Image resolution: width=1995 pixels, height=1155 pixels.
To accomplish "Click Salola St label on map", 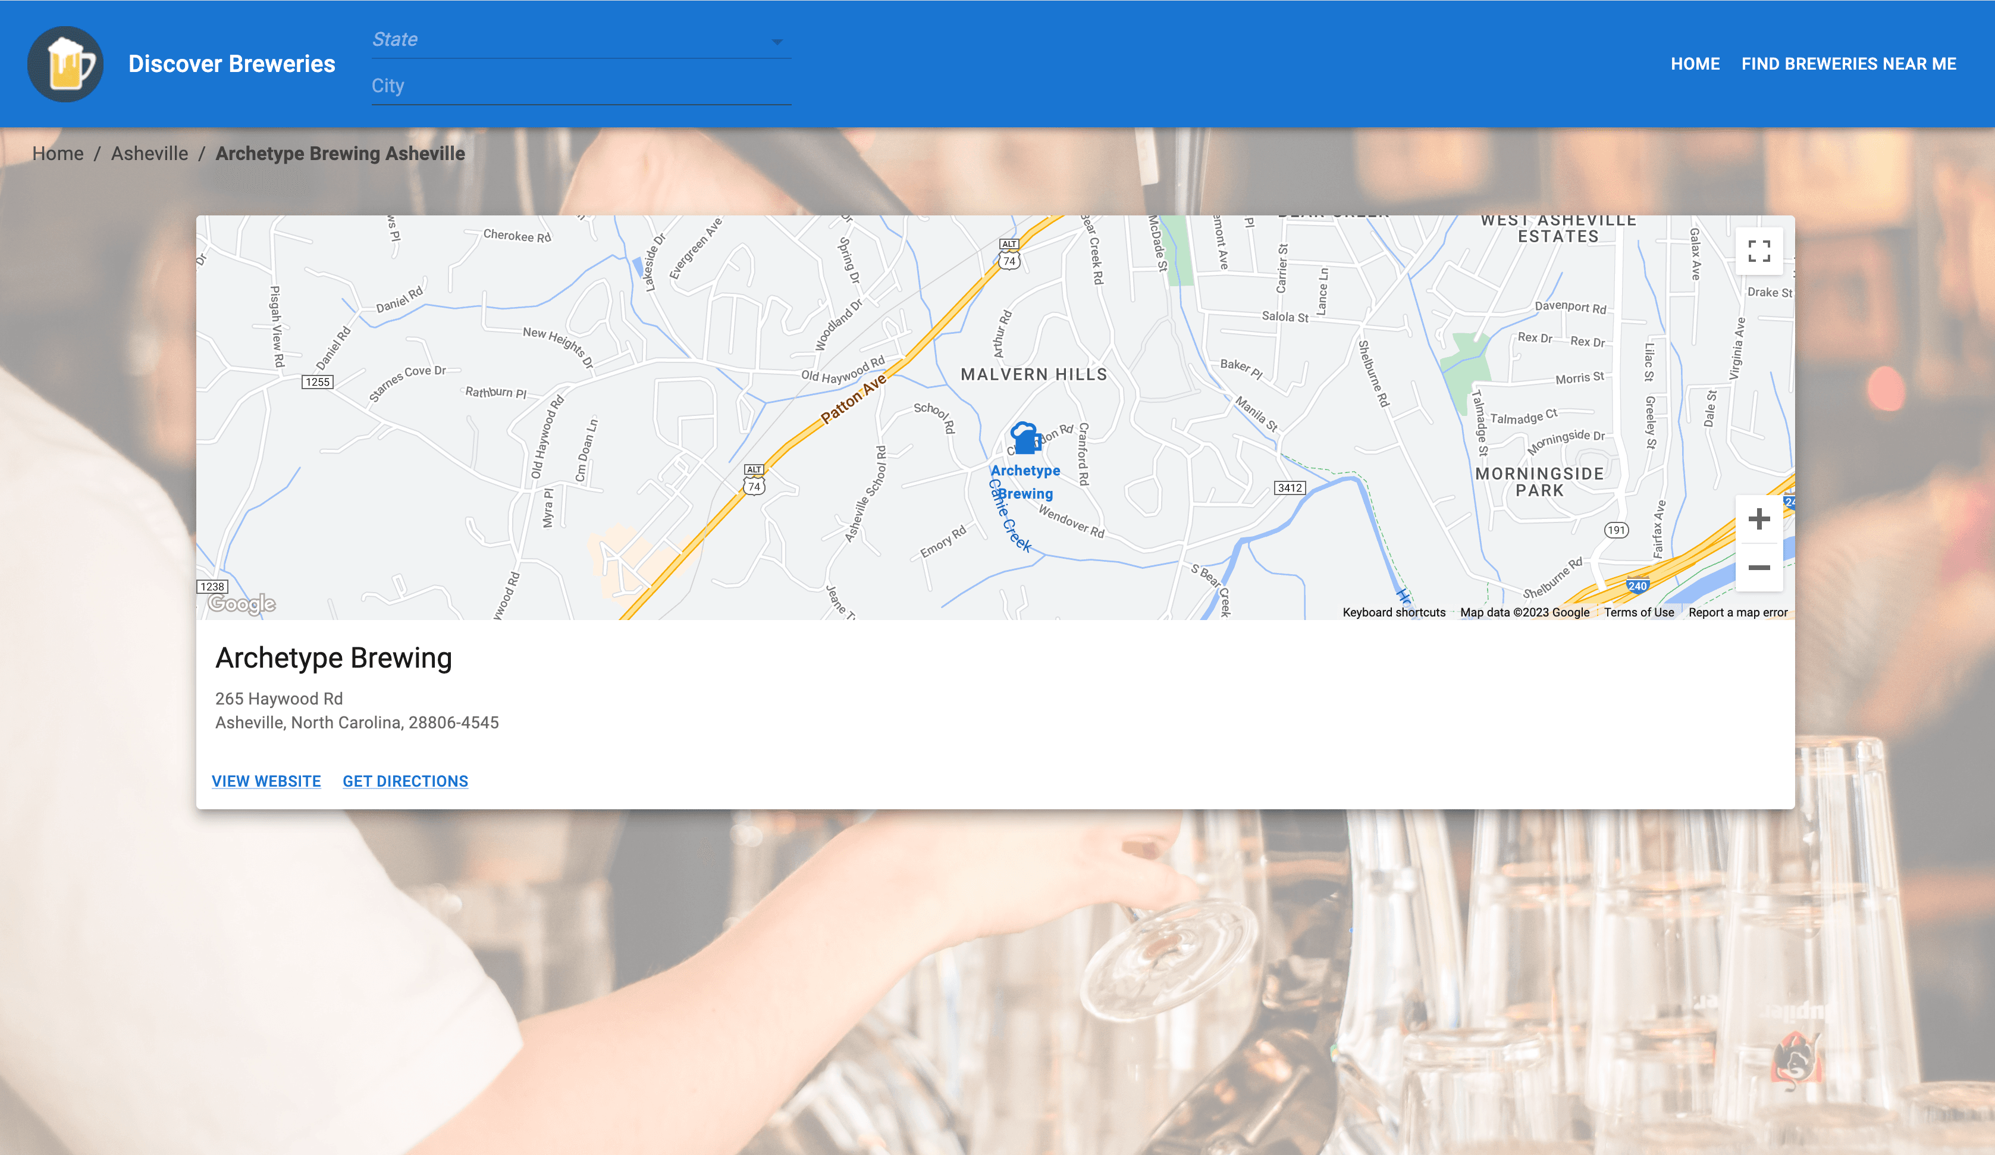I will click(1285, 317).
